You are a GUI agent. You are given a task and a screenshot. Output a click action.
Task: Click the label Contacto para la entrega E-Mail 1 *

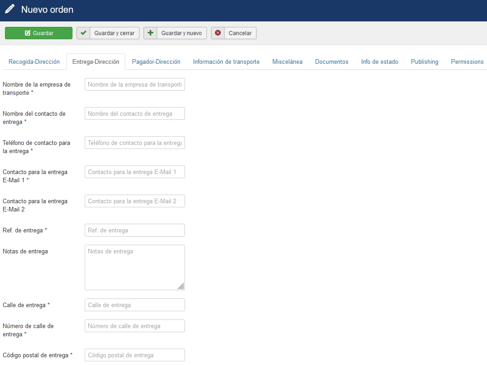pyautogui.click(x=35, y=176)
